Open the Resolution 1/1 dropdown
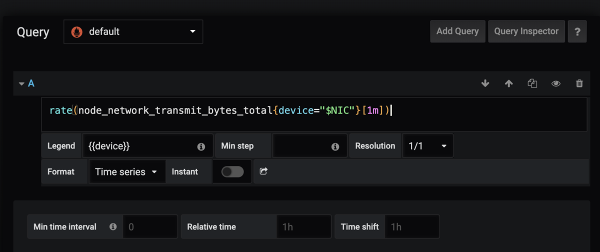 [428, 146]
